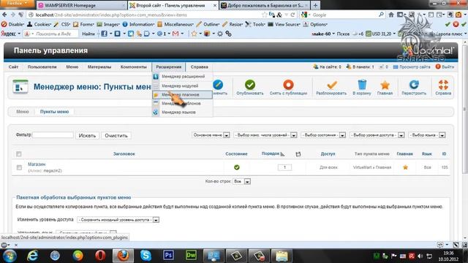The image size is (468, 263).
Task: Click the gear settings icon in Yandex bar
Action: coord(220,34)
